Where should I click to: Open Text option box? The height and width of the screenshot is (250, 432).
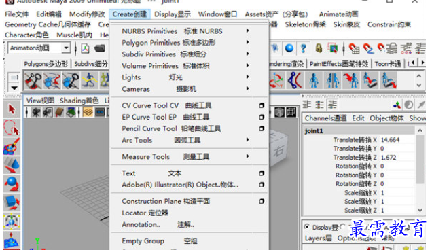click(262, 173)
